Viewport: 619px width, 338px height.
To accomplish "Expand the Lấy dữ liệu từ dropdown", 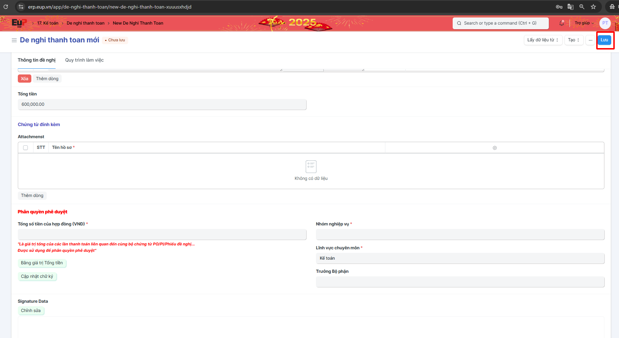I will [x=543, y=40].
